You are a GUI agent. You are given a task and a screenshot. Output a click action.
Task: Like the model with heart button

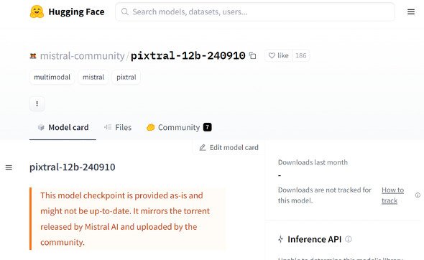pyautogui.click(x=279, y=56)
